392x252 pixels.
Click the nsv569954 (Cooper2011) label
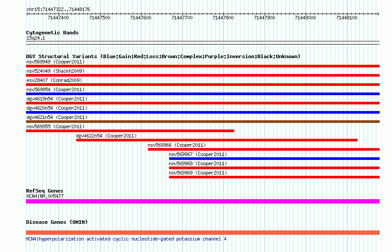(x=55, y=89)
